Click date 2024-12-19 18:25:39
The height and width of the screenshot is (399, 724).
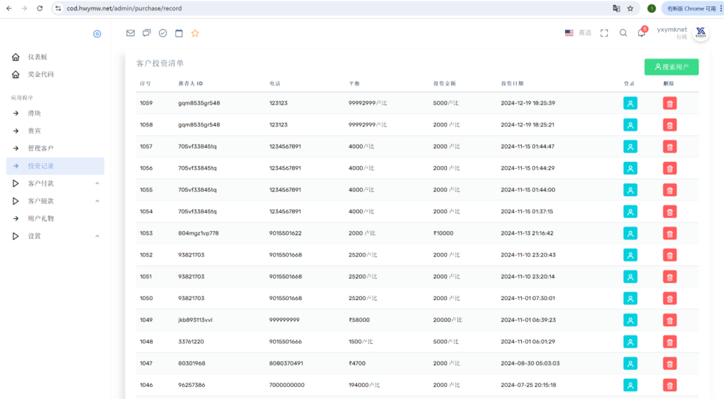(527, 103)
